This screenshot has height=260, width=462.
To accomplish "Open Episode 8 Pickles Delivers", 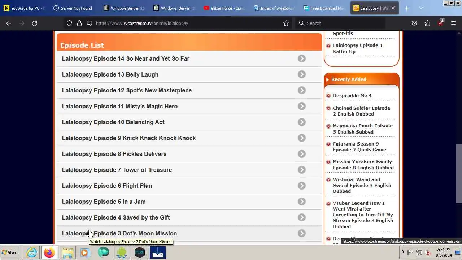I will [114, 154].
